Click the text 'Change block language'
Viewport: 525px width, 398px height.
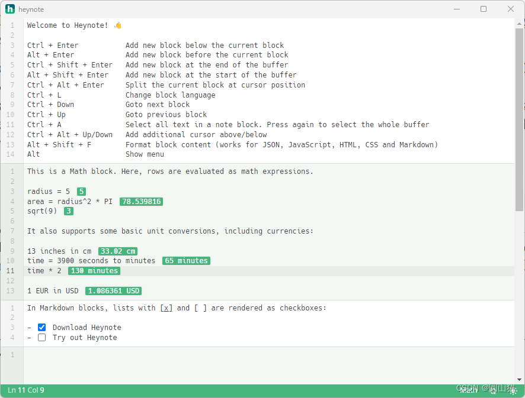171,95
